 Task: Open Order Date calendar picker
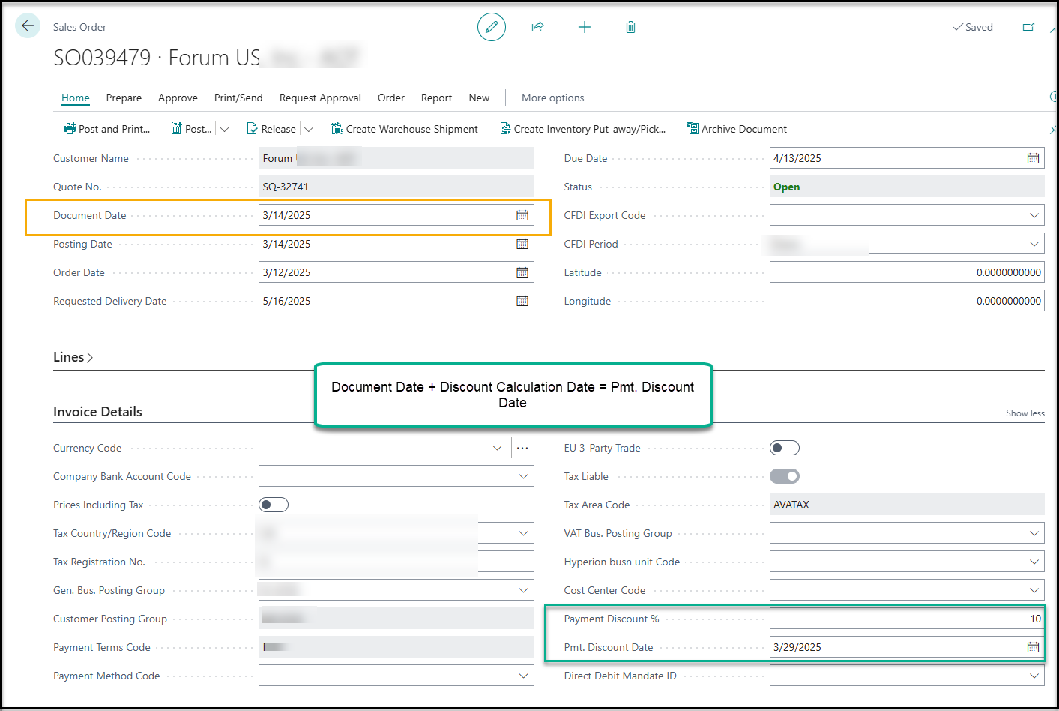pos(522,272)
